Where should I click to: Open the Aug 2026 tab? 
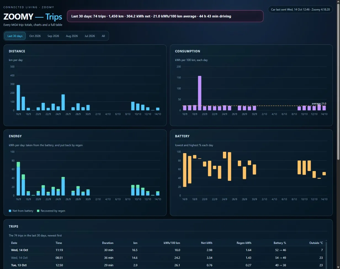point(72,36)
